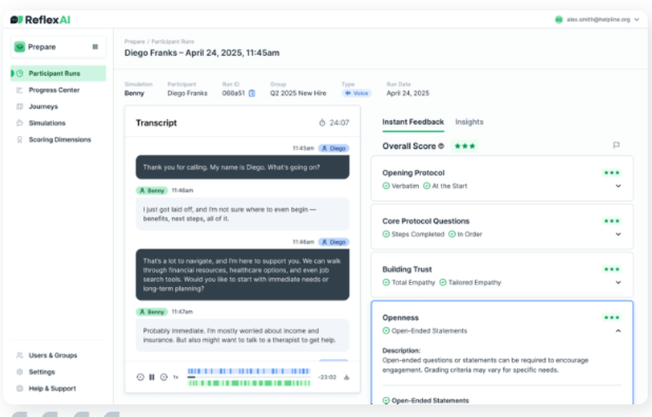
Task: Open the Prepare module switcher
Action: point(58,47)
